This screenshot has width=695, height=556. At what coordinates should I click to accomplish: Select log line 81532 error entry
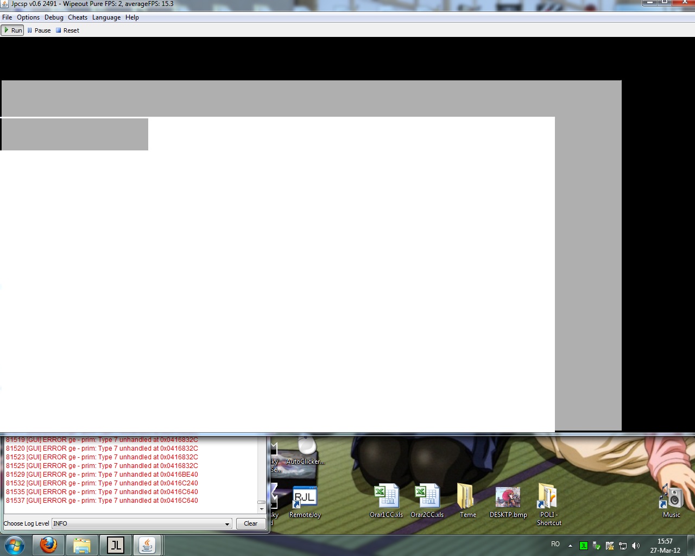pyautogui.click(x=102, y=483)
